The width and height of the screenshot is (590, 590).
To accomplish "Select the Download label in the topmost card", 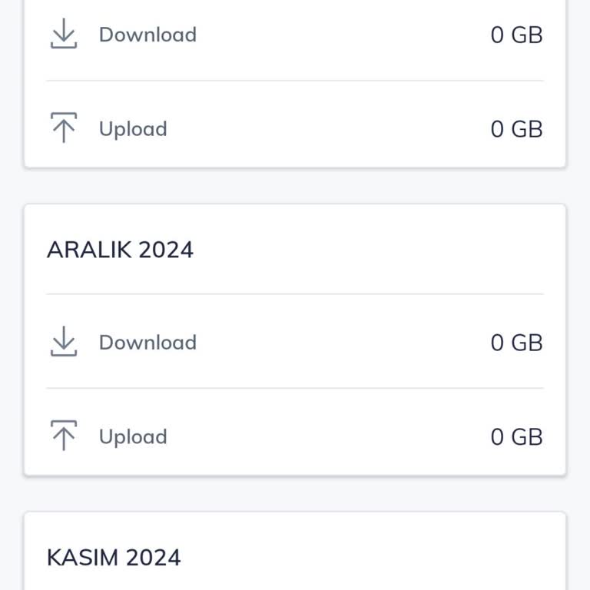I will pyautogui.click(x=147, y=35).
